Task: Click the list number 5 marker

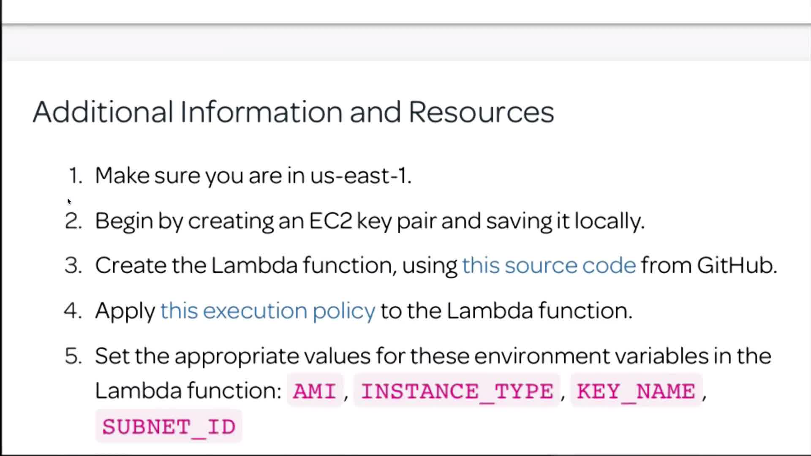Action: pyautogui.click(x=73, y=356)
